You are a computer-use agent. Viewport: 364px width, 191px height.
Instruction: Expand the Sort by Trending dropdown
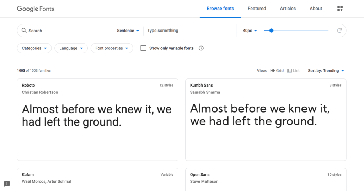326,71
